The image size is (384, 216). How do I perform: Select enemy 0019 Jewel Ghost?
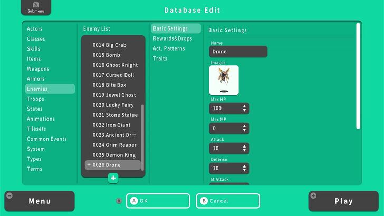pos(113,95)
